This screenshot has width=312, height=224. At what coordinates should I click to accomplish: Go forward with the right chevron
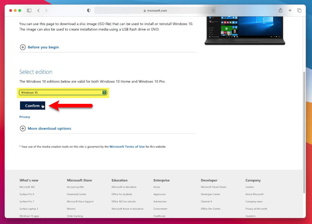(46, 11)
